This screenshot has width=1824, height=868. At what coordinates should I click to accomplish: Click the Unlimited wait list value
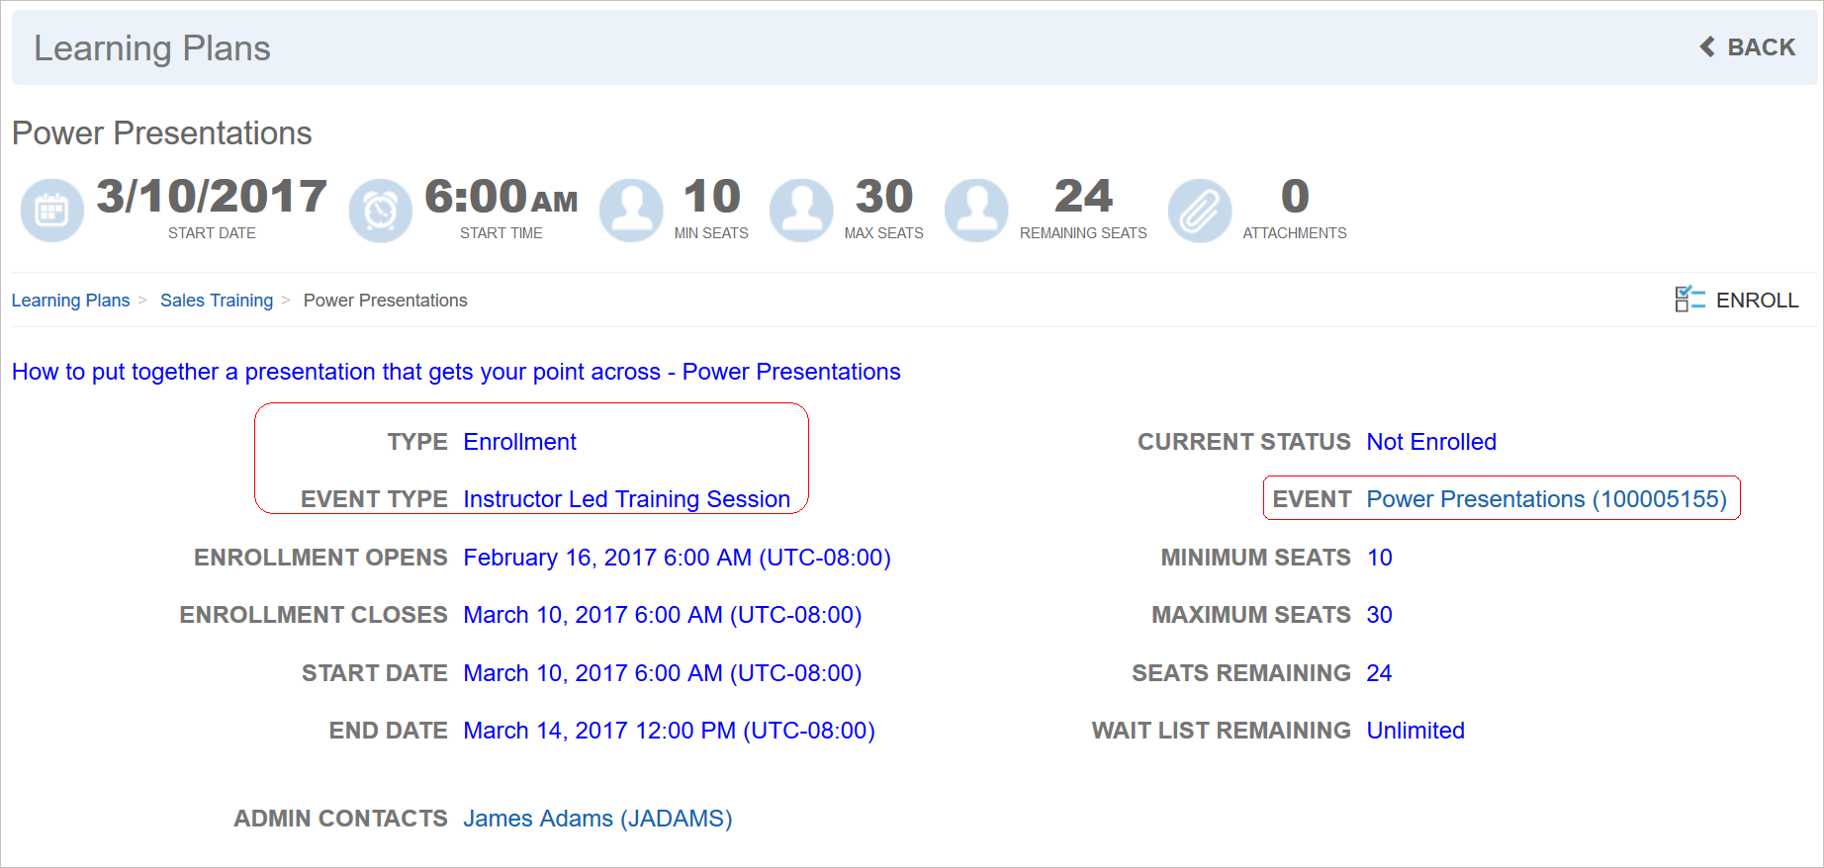[x=1414, y=731]
